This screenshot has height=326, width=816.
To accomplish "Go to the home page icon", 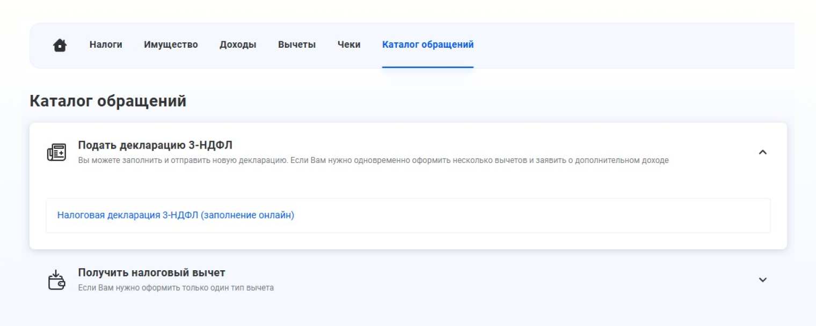I will pos(60,45).
